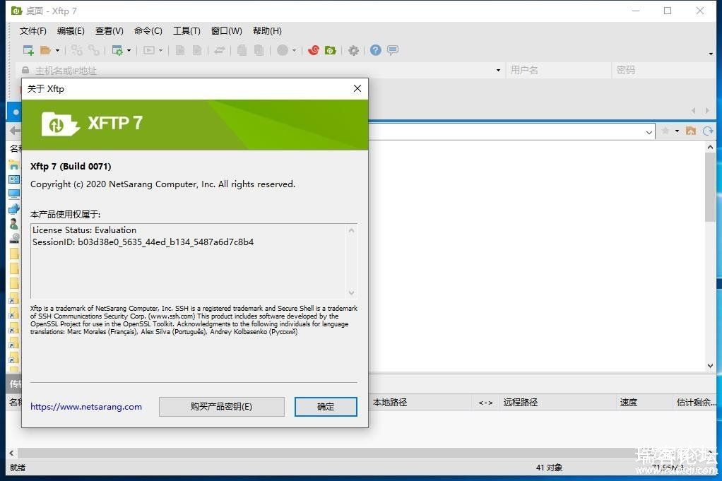Screen dimensions: 722x481
Task: Click the grayed Reconnect toolbar icon
Action: pos(76,50)
